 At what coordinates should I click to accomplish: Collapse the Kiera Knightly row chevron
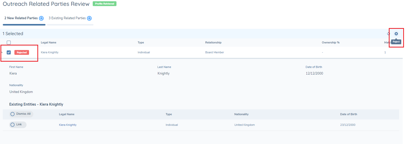point(2,52)
